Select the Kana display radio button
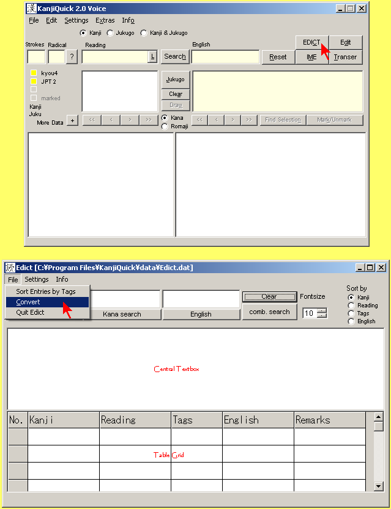This screenshot has width=391, height=509. (165, 118)
